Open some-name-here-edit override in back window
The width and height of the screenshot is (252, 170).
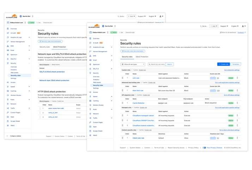[x=56, y=108]
